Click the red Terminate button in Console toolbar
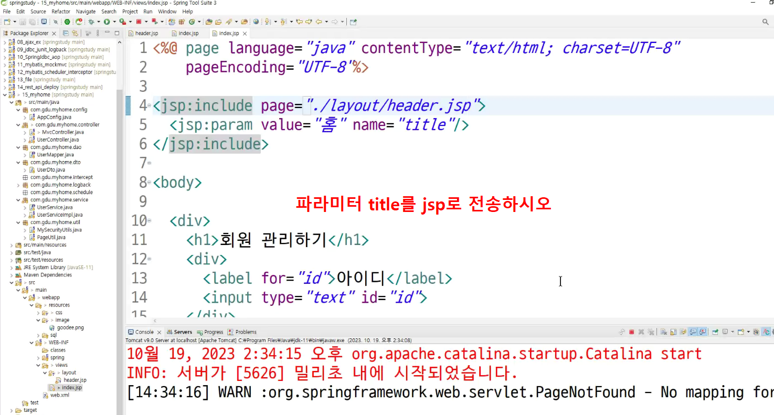The image size is (774, 415). point(632,332)
